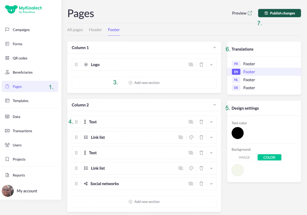Go to Beneficiaries in the sidebar

tap(22, 72)
